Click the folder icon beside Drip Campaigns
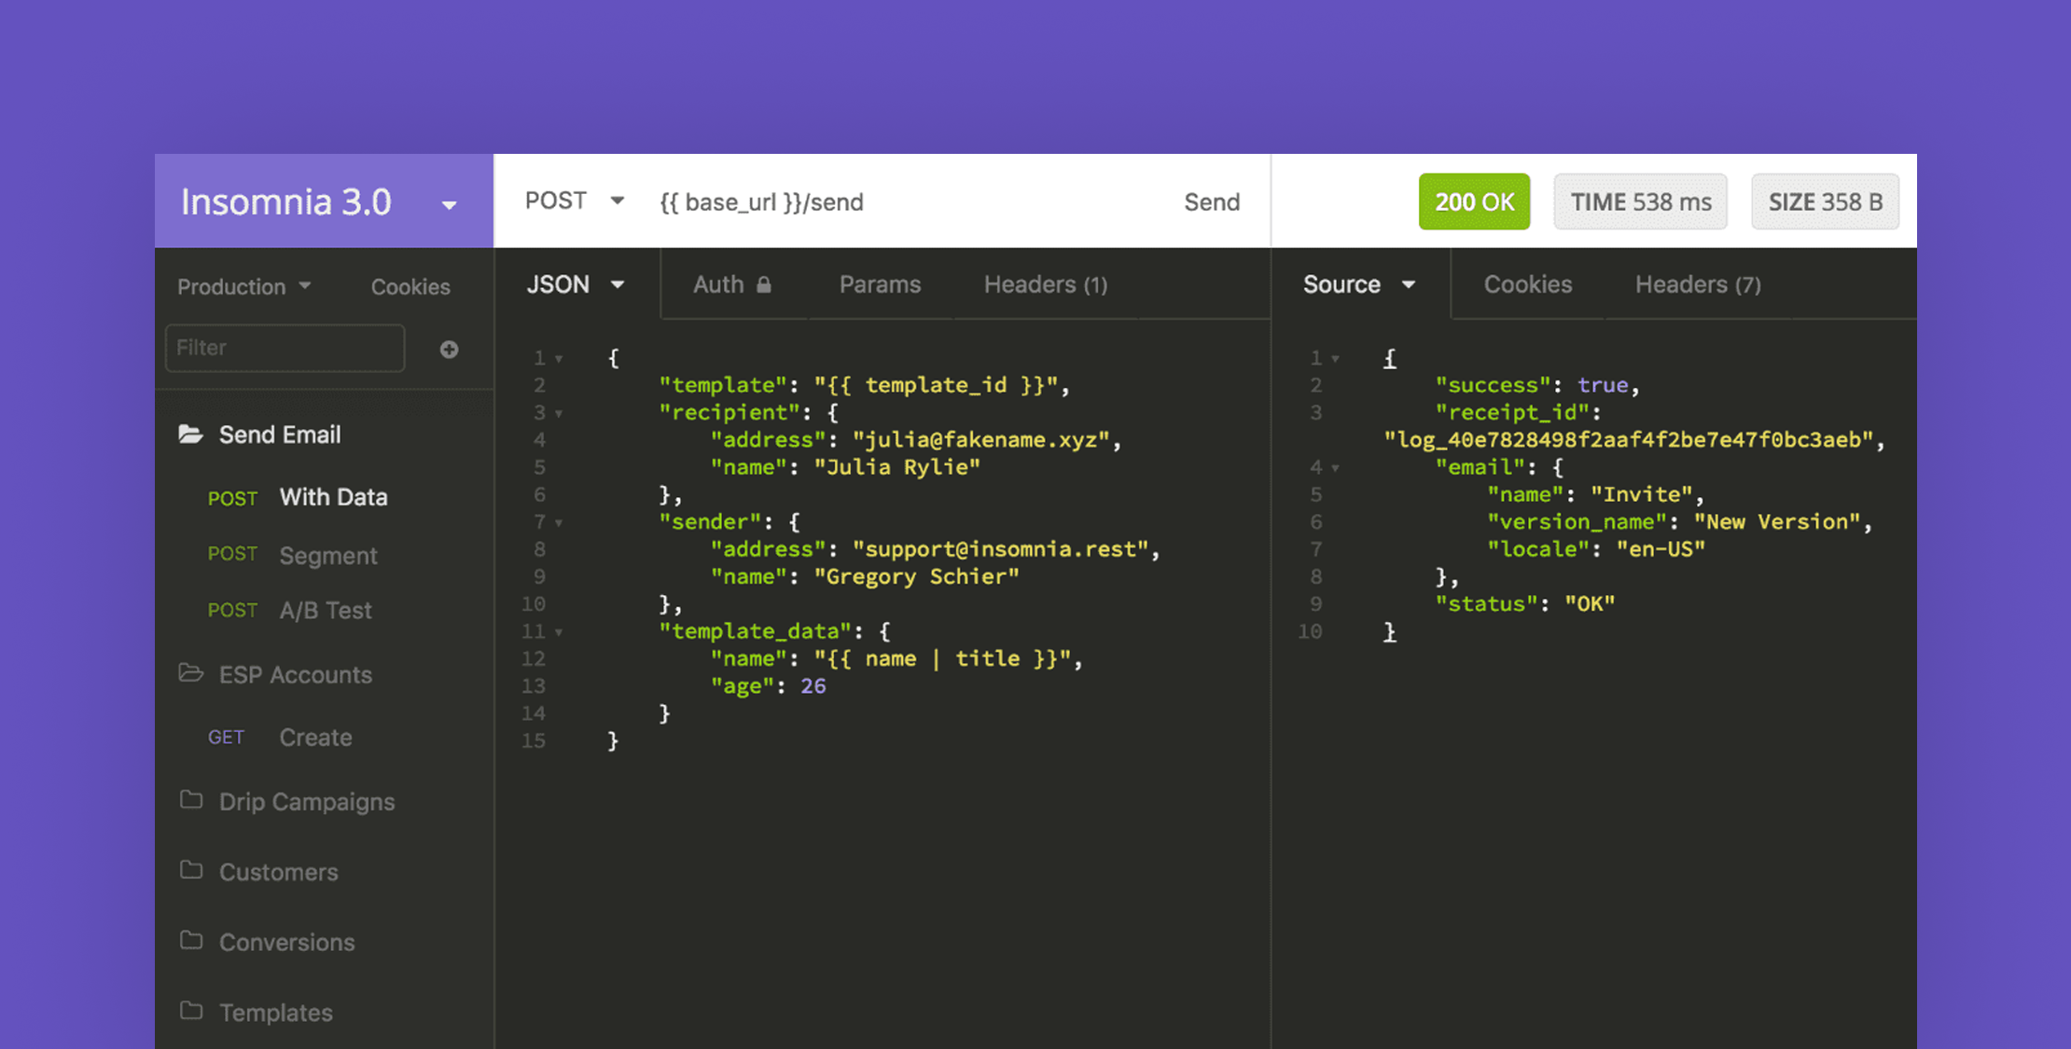The height and width of the screenshot is (1049, 2071). click(x=191, y=800)
